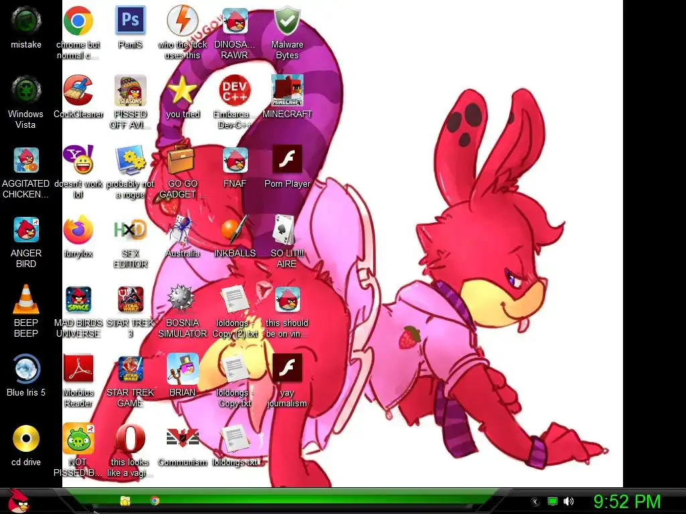Click the Yahoo icon 'doesn't work lol'
The image size is (686, 514).
pyautogui.click(x=78, y=159)
